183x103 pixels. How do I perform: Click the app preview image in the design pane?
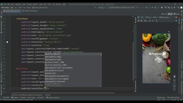point(156,58)
